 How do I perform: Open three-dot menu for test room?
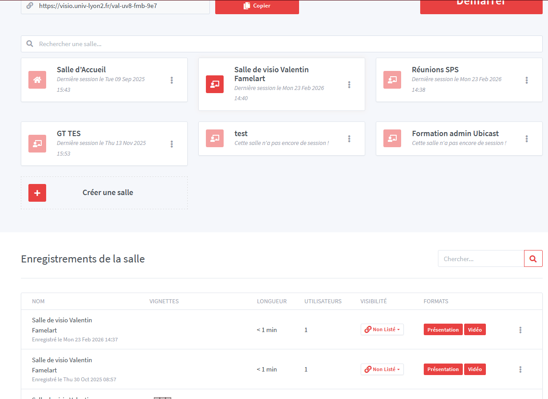pyautogui.click(x=349, y=139)
